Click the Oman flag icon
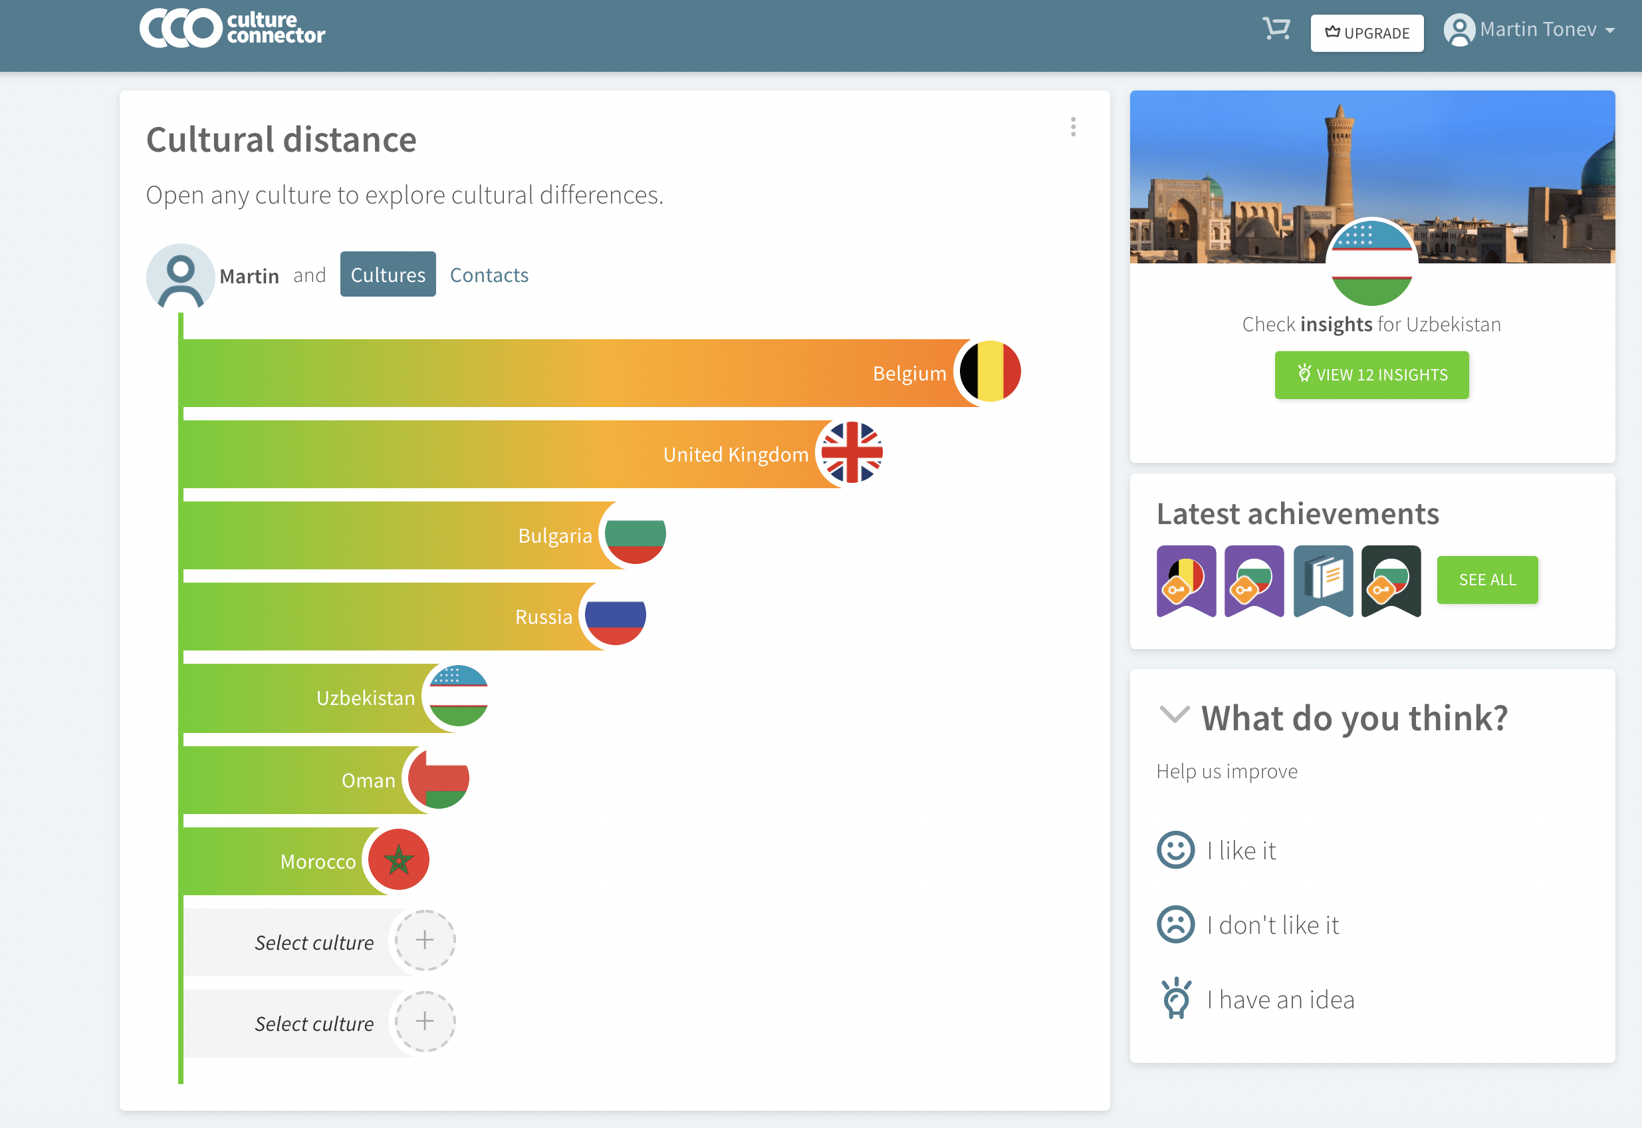The height and width of the screenshot is (1128, 1642). [x=438, y=779]
